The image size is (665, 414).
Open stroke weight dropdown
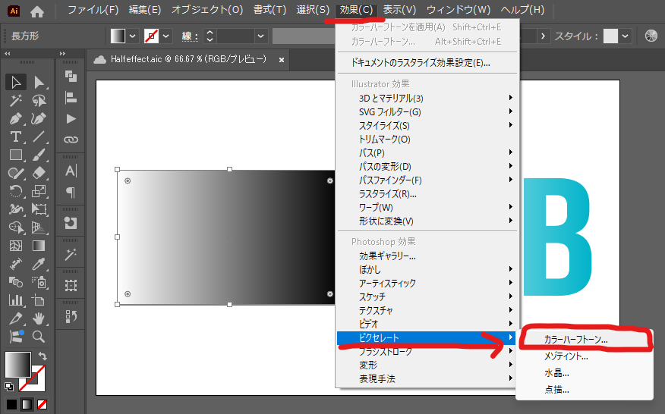(x=261, y=36)
